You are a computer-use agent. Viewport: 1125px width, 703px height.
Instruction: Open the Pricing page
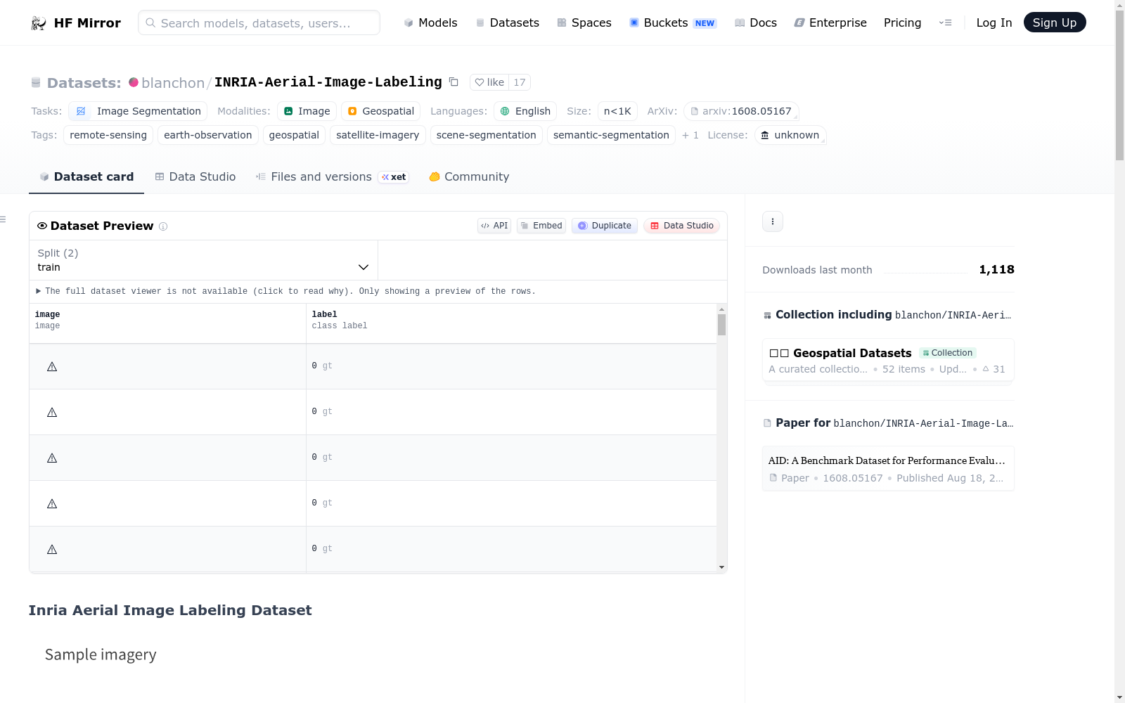[902, 22]
